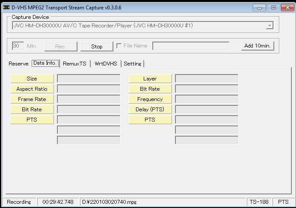Maximize the capture window
Viewport: 296px width, 208px height.
pos(273,8)
